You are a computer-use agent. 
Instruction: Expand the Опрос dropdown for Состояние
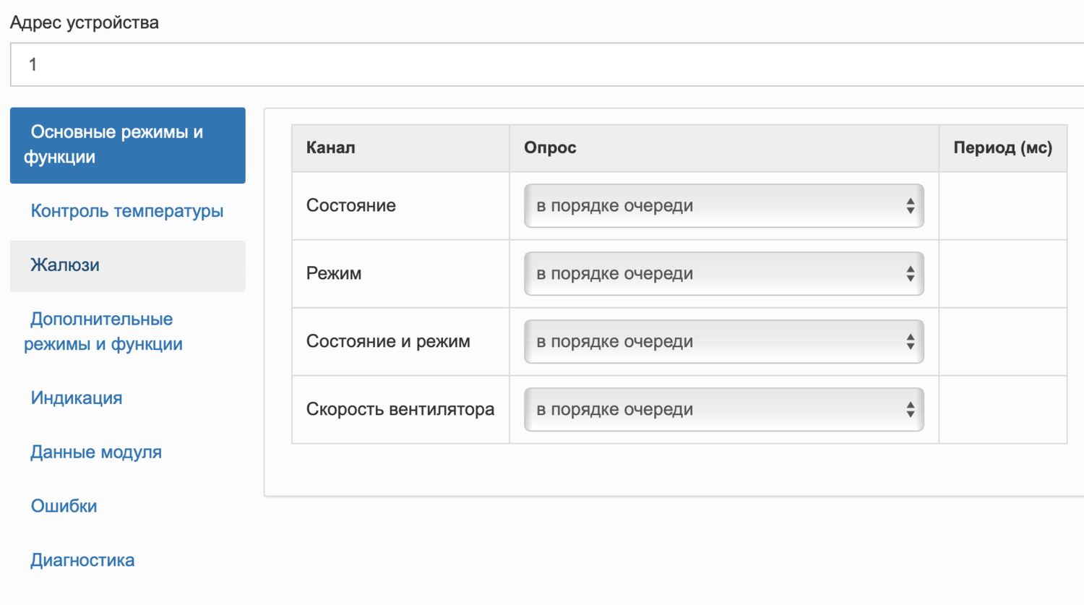pyautogui.click(x=723, y=206)
